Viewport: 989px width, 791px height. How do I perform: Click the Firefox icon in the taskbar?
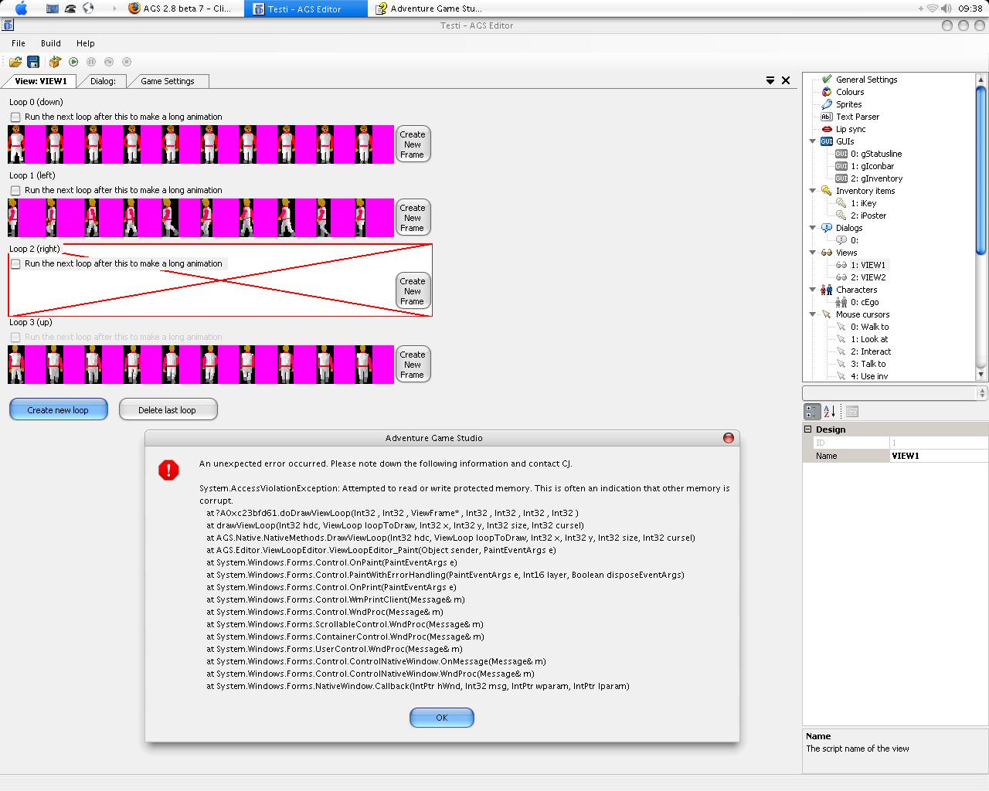134,8
